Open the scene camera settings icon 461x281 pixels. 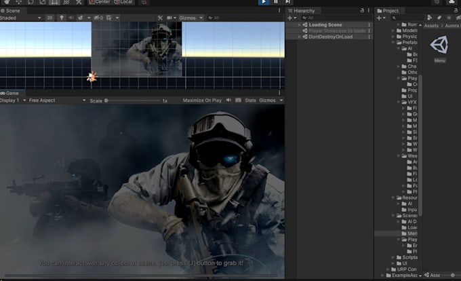coord(172,18)
